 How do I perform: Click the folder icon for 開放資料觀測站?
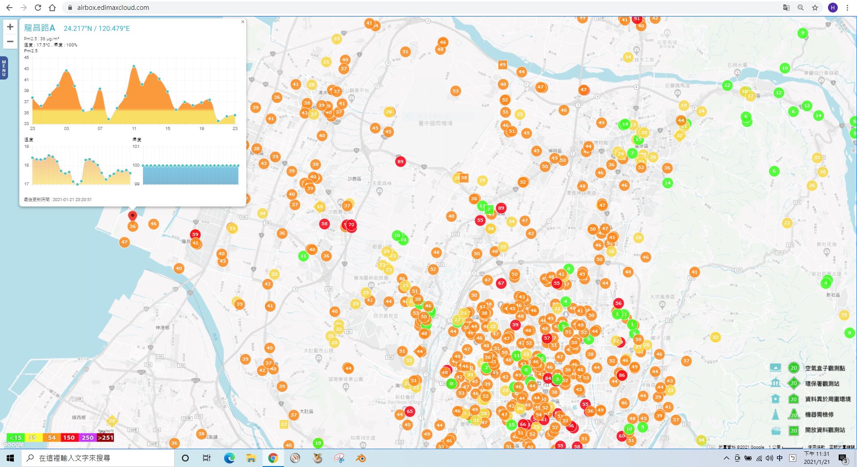(x=776, y=430)
